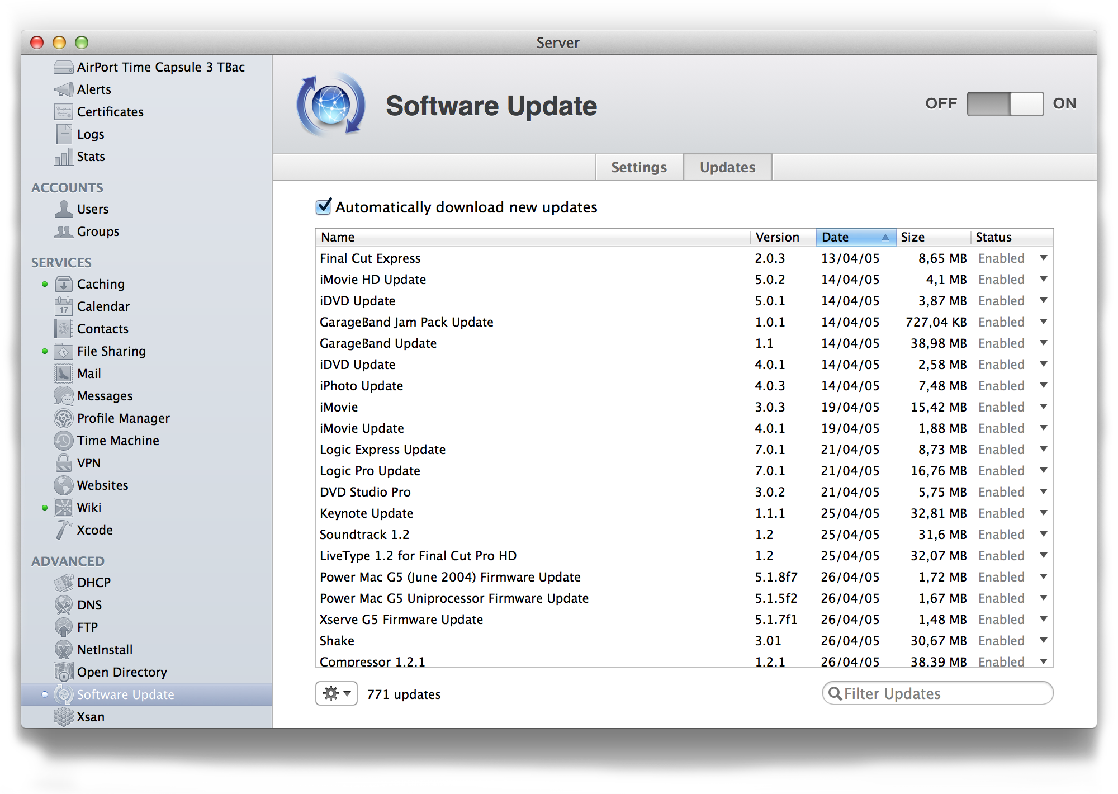1118x794 pixels.
Task: Open status dropdown for Shake
Action: click(1044, 640)
